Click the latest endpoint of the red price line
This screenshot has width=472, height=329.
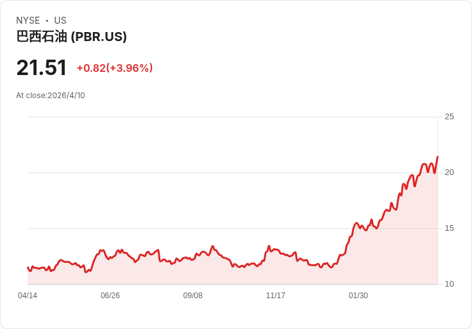click(437, 156)
